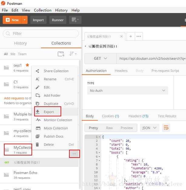Open the JSON format dropdown
Screen dimensions: 186x190
(x=150, y=128)
